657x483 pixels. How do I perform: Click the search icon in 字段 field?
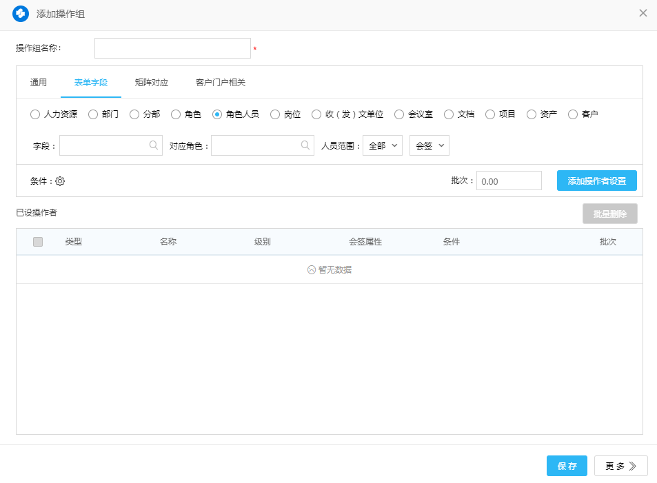pos(154,145)
